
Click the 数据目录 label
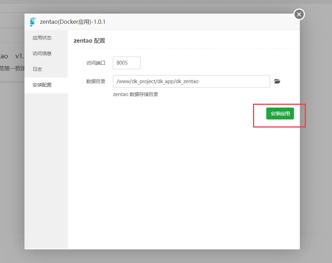(96, 81)
